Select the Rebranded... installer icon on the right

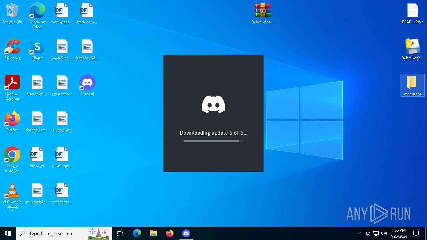click(412, 50)
